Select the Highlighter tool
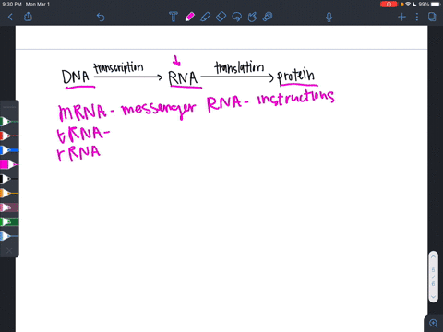The height and width of the screenshot is (332, 443). pyautogui.click(x=205, y=17)
